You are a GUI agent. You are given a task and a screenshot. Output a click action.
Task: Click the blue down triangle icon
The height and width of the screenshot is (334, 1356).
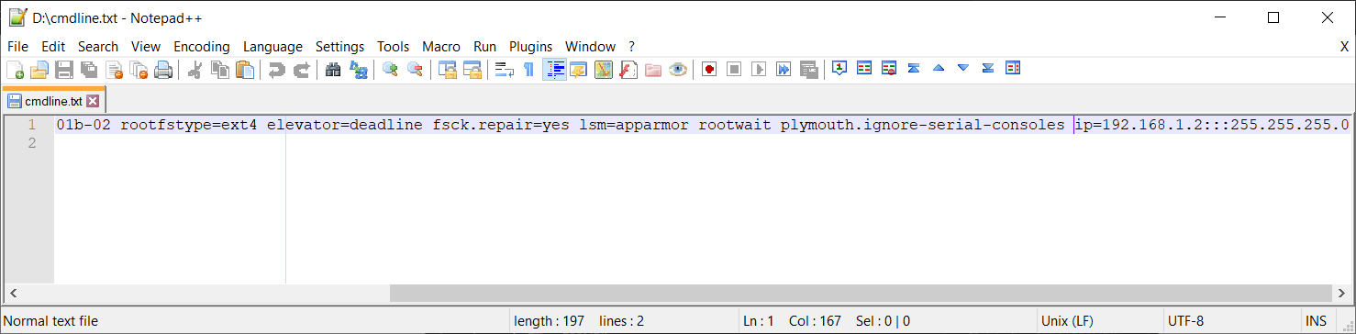[963, 68]
